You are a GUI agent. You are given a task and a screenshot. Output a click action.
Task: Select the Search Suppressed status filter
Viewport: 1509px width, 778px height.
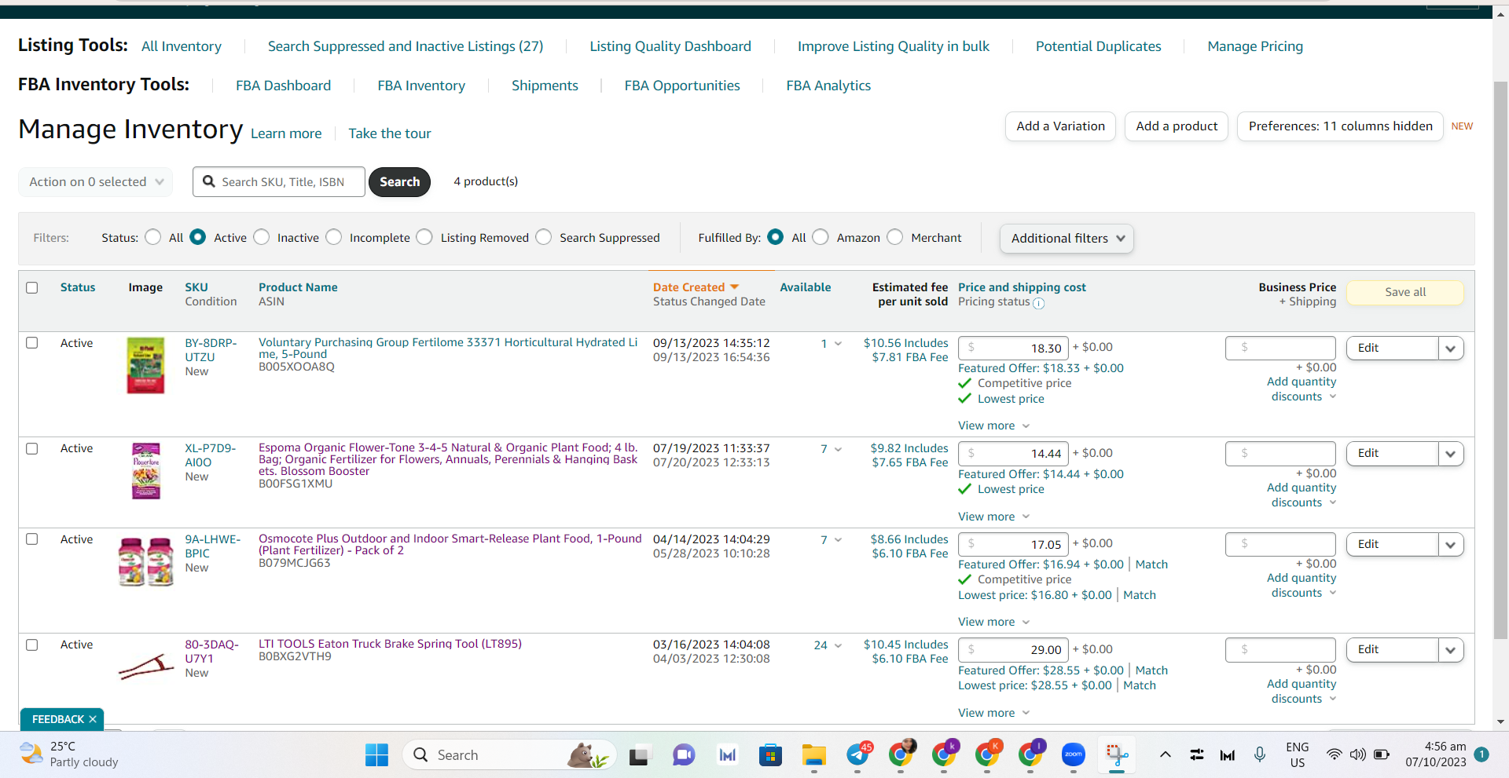pyautogui.click(x=544, y=237)
